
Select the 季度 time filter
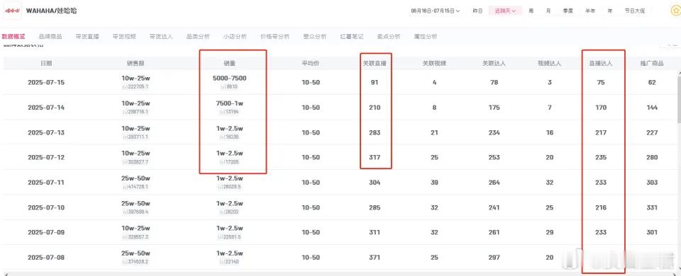tap(568, 11)
